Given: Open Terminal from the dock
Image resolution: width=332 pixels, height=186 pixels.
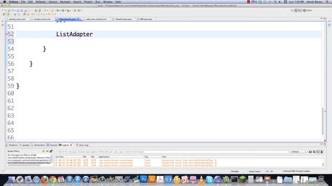Looking at the screenshot, I should click(234, 179).
